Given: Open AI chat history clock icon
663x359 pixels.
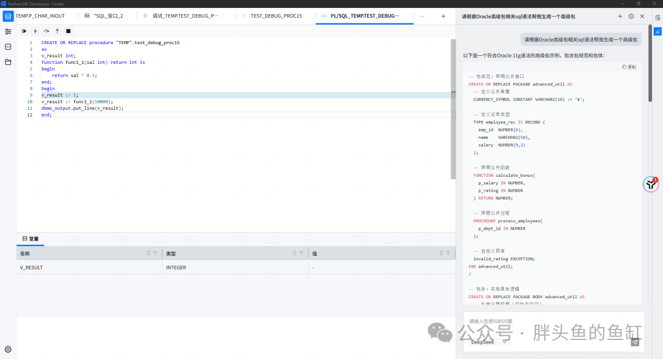Looking at the screenshot, I should pos(631,17).
